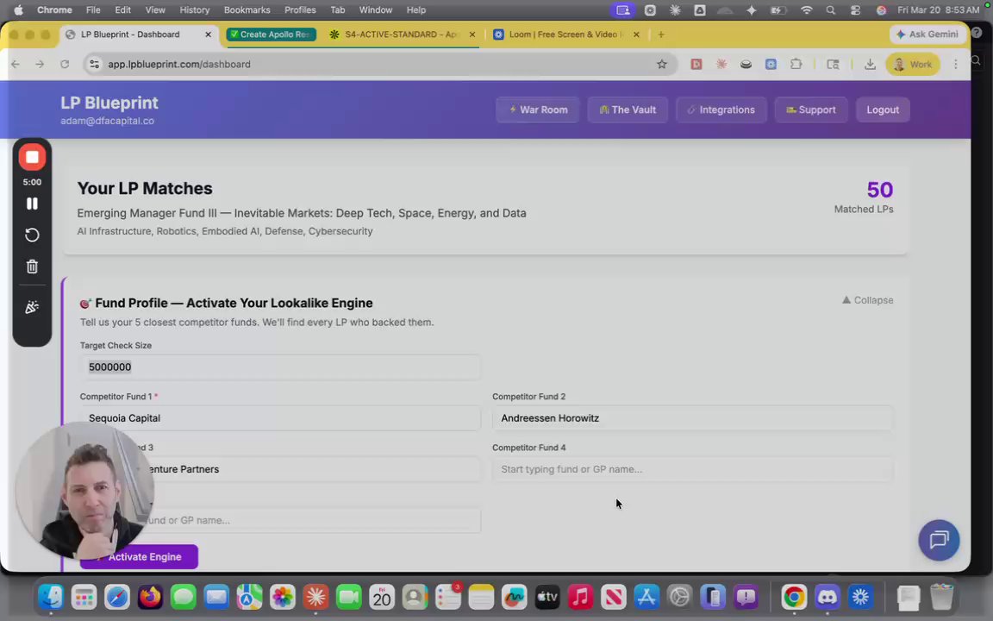993x621 pixels.
Task: Open Calendar from the Dock
Action: click(x=382, y=597)
